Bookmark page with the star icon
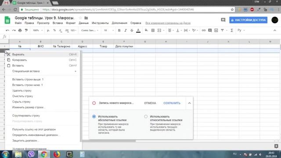281x158 pixels. (232, 10)
